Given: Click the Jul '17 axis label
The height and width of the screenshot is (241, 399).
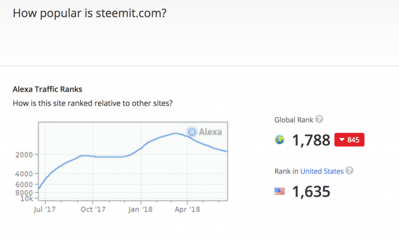Looking at the screenshot, I should [x=44, y=209].
